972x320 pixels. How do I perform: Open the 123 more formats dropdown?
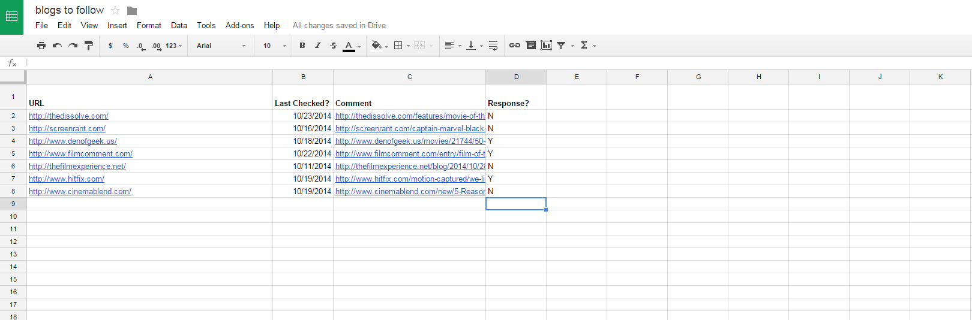click(173, 46)
